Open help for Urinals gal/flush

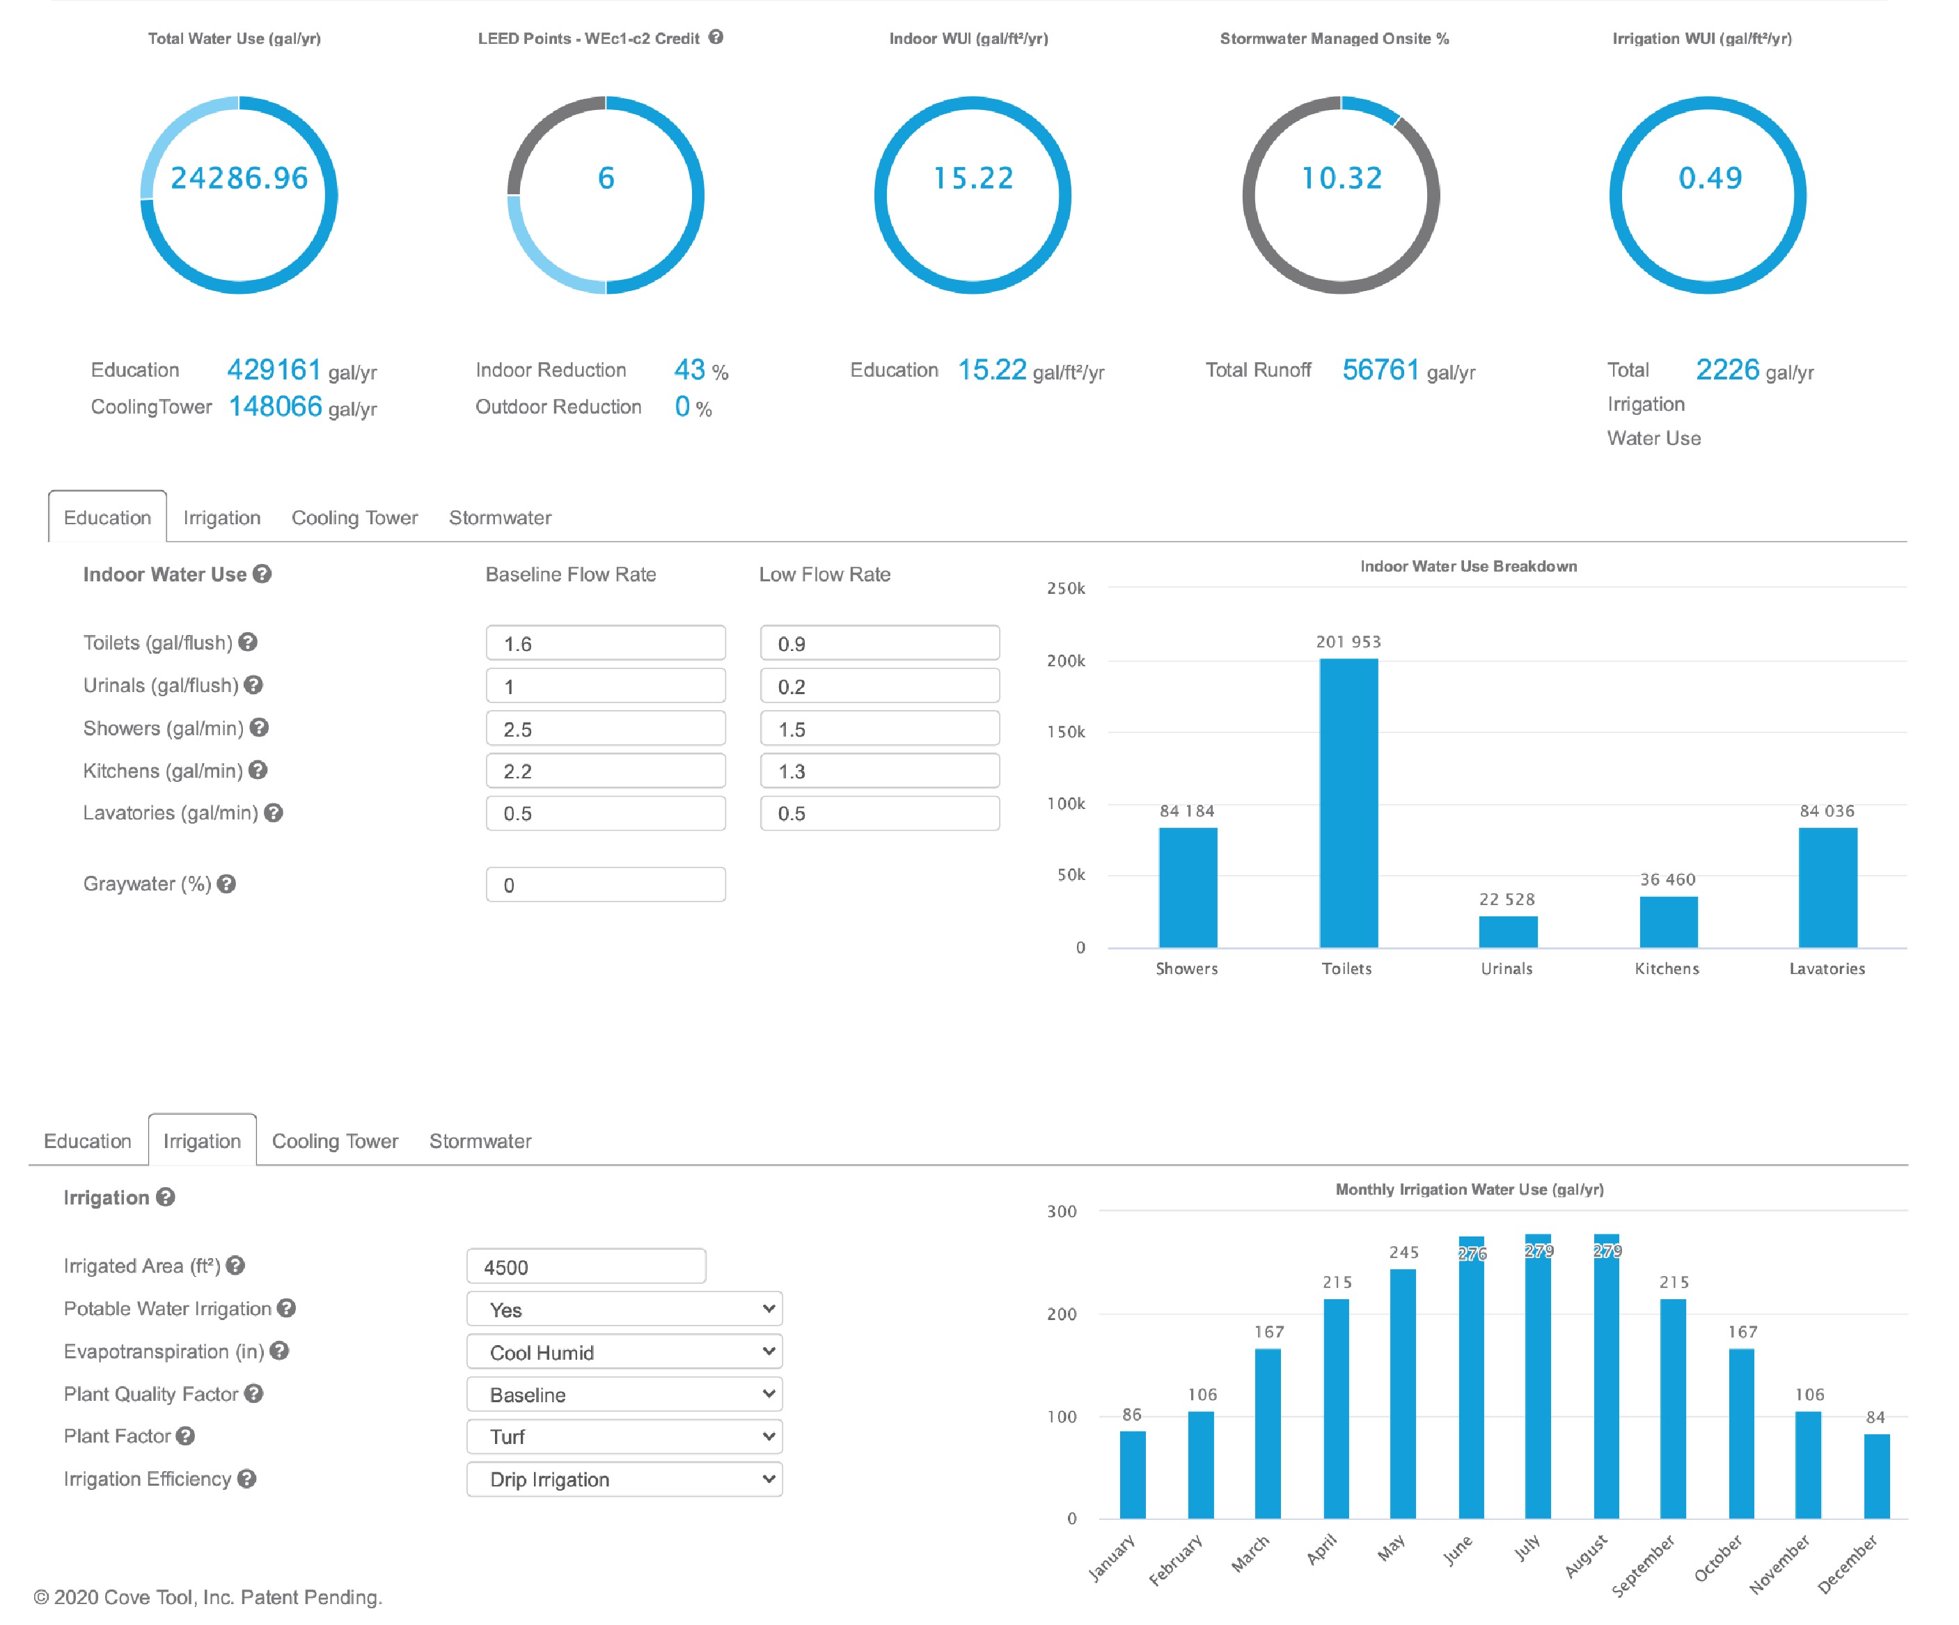pos(252,684)
